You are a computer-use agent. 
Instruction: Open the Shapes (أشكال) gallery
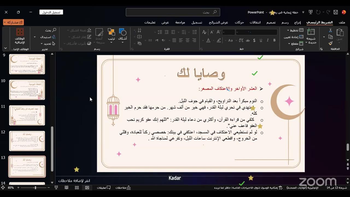pyautogui.click(x=122, y=36)
